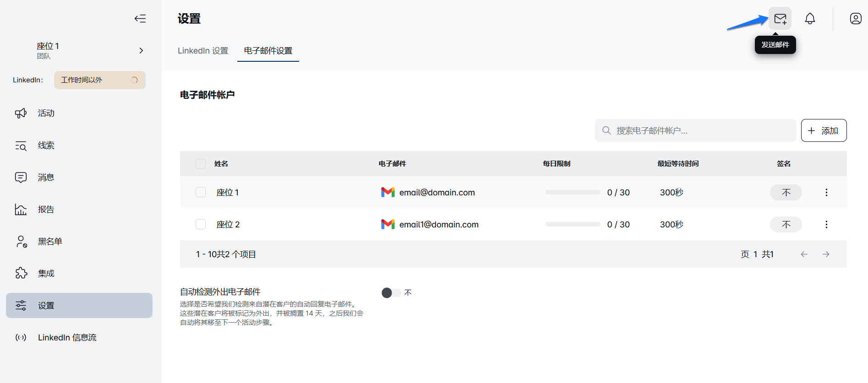Open 消息 messages in sidebar
Viewport: 868px width, 383px height.
point(46,178)
